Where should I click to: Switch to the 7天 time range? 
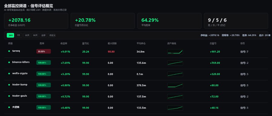[x=18, y=35]
